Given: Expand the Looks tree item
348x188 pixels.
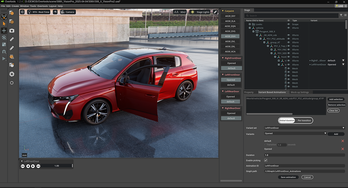Looking at the screenshot, I should [250, 24].
